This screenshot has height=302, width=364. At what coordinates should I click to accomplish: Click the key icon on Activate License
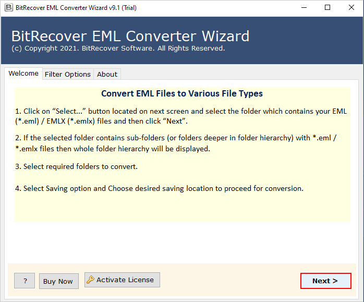point(90,280)
